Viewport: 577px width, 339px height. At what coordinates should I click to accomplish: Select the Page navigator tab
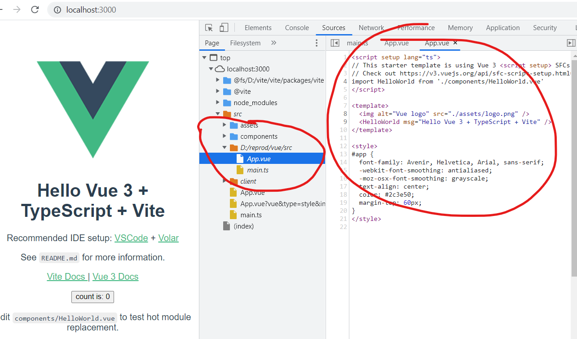(212, 43)
